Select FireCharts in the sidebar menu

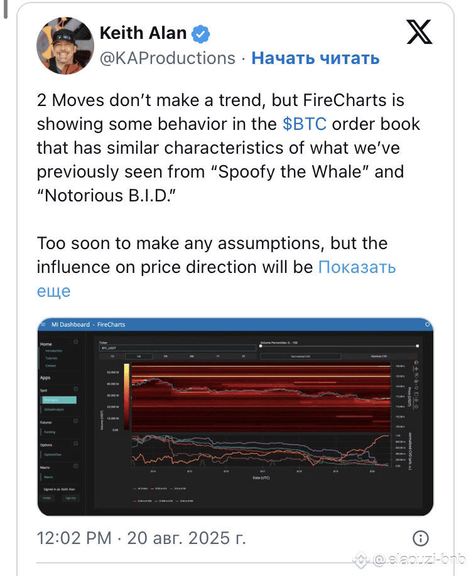pyautogui.click(x=58, y=400)
